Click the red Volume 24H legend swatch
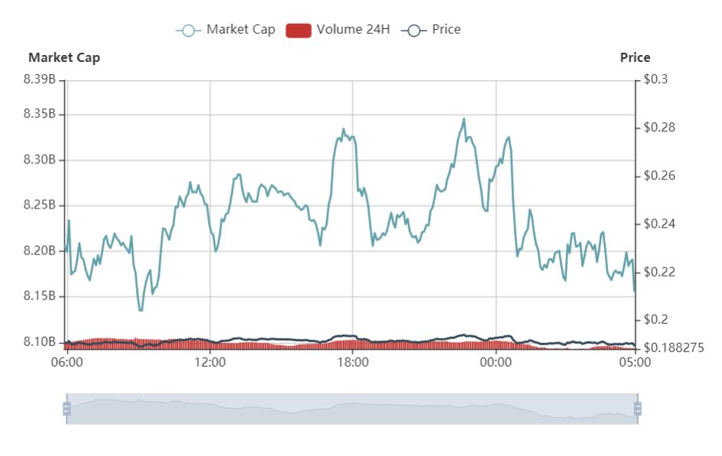Image resolution: width=722 pixels, height=456 pixels. click(x=299, y=31)
